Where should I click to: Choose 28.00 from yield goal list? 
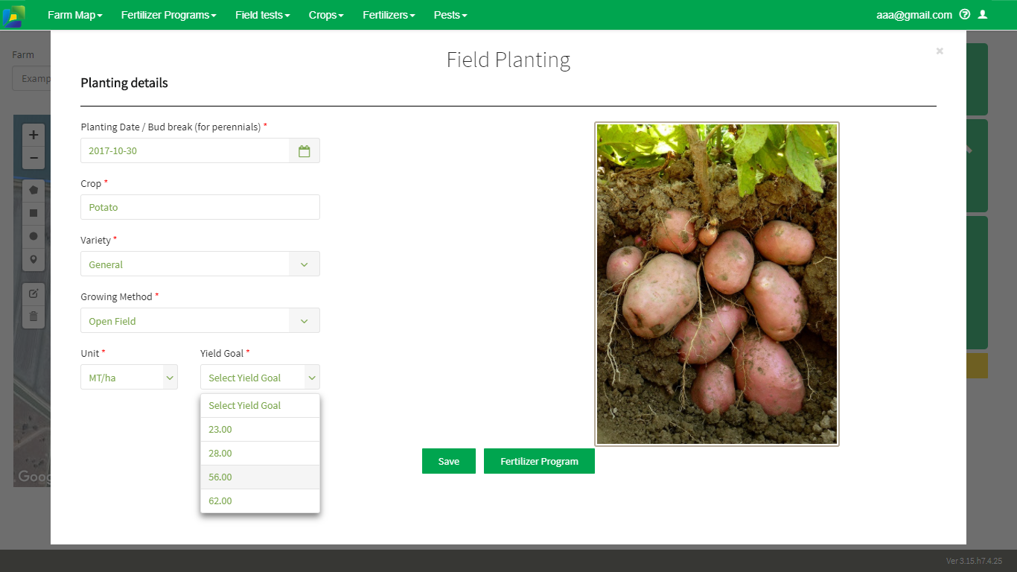coord(260,454)
